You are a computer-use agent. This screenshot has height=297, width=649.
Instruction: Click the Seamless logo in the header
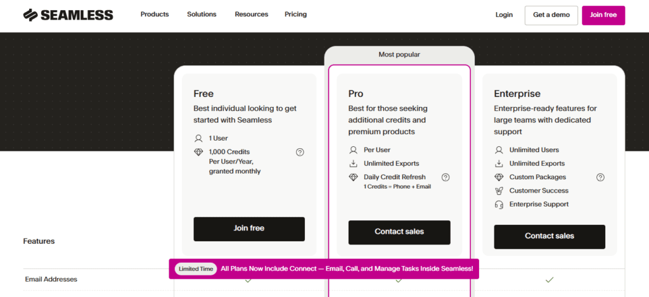[68, 15]
